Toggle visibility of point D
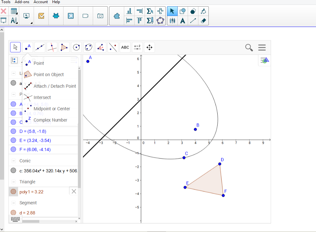This screenshot has height=232, width=316. [x=13, y=131]
